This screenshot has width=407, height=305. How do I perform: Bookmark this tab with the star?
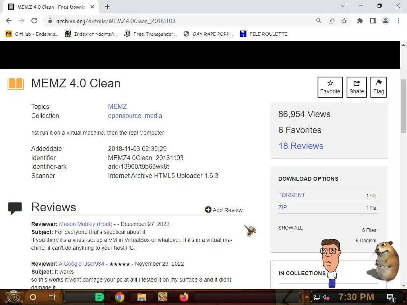coord(344,21)
